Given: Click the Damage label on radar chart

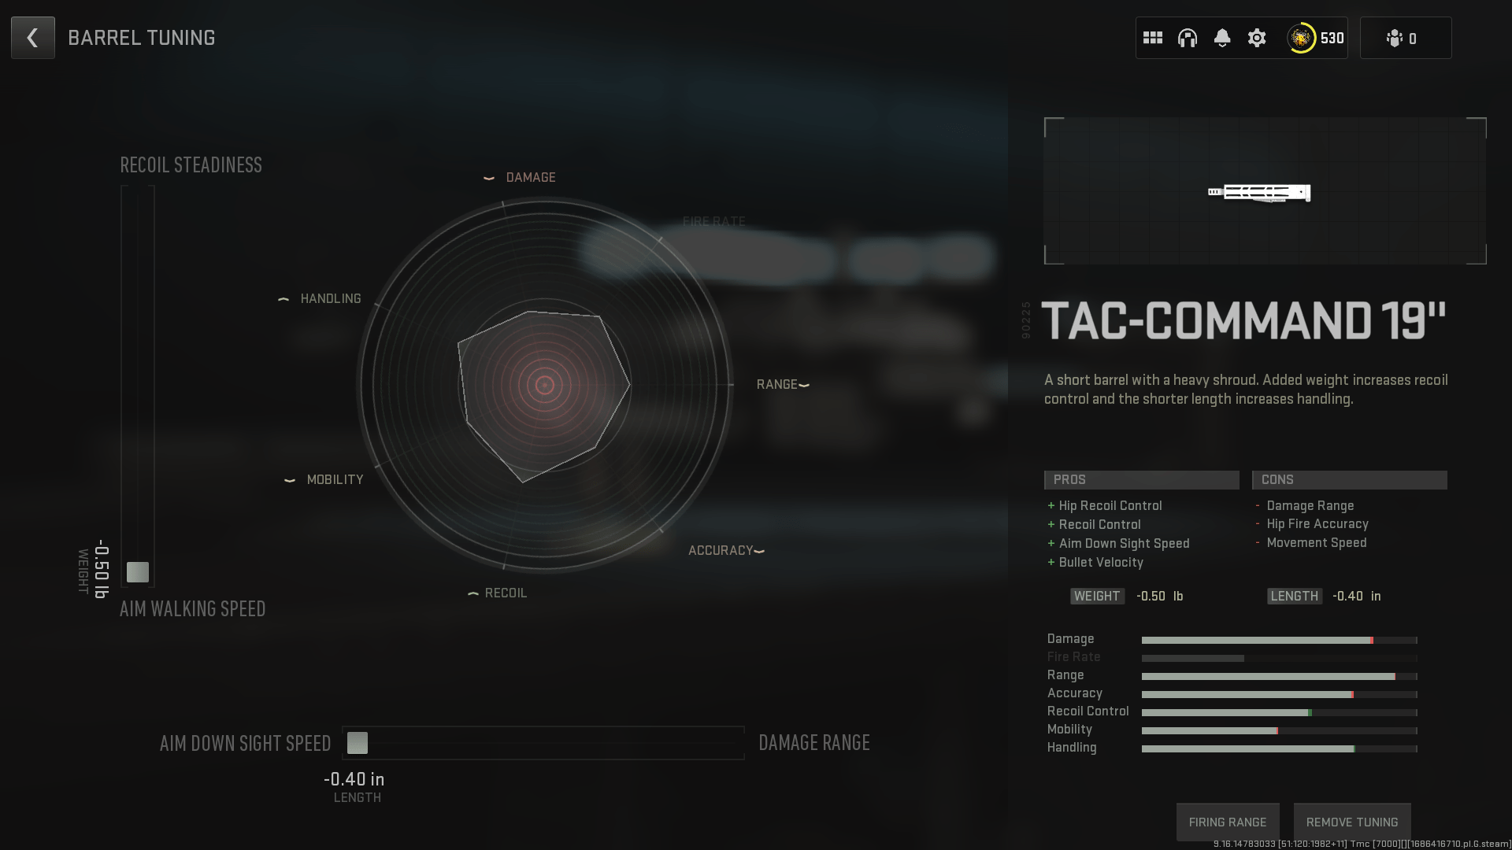Looking at the screenshot, I should 531,178.
